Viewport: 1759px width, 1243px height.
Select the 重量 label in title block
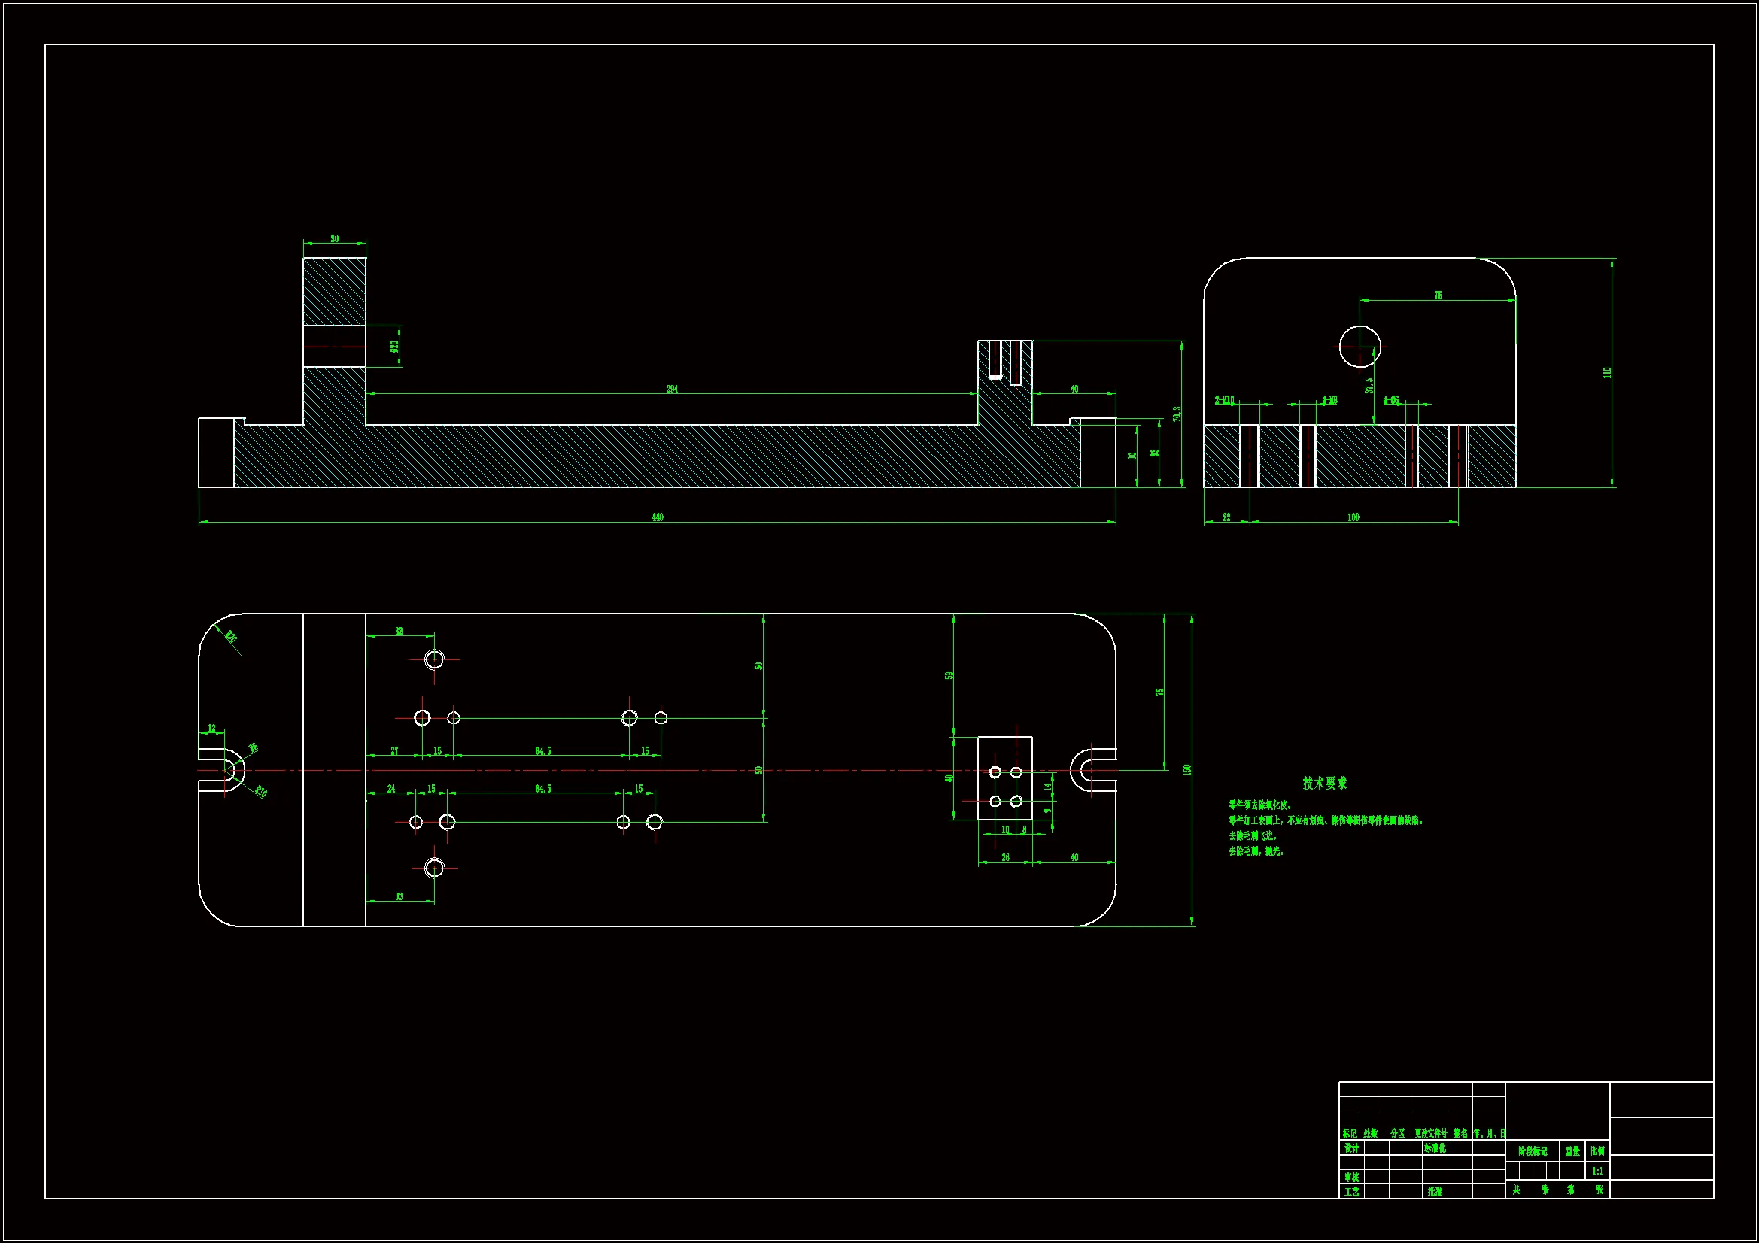point(1572,1151)
